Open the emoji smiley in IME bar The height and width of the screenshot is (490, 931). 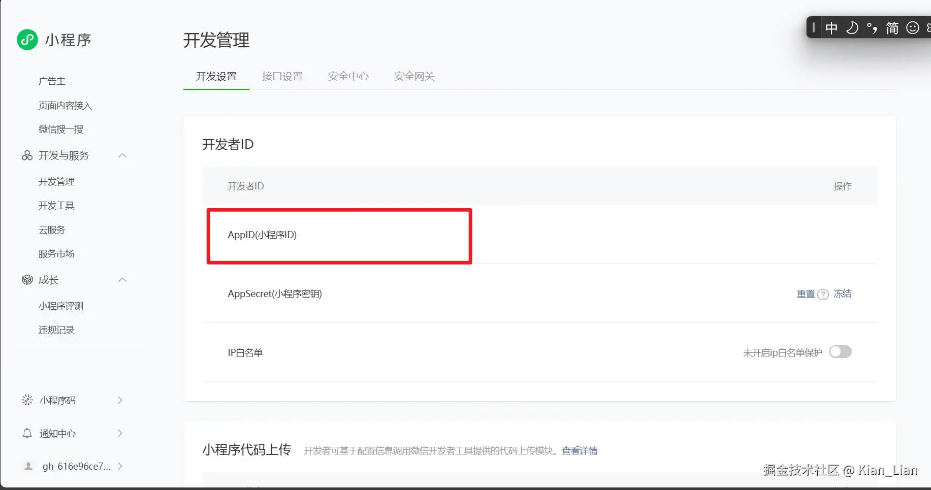click(913, 28)
